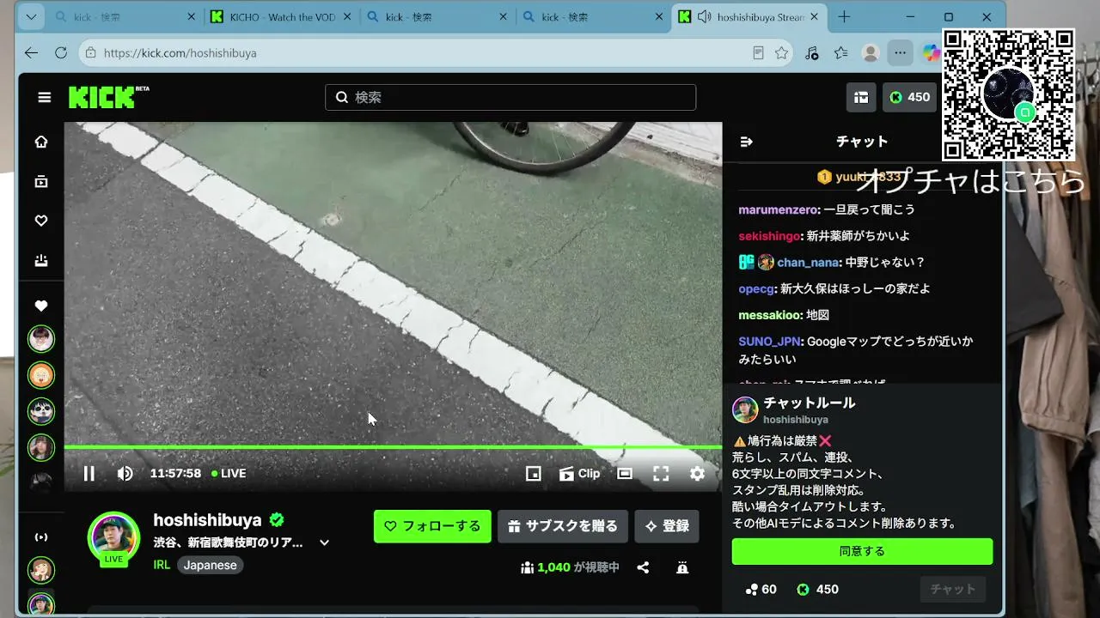This screenshot has height=618, width=1100.
Task: Click the green stream progress bar
Action: tap(393, 447)
